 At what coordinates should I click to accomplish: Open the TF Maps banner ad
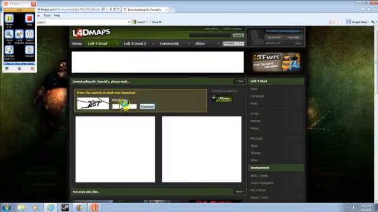276,62
